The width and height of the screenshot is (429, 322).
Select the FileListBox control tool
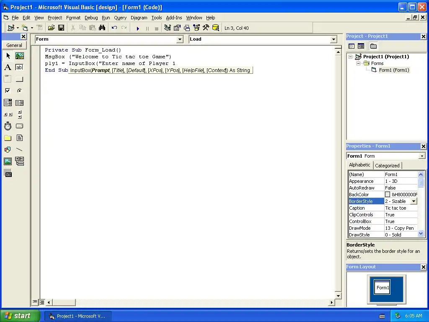tap(19, 138)
